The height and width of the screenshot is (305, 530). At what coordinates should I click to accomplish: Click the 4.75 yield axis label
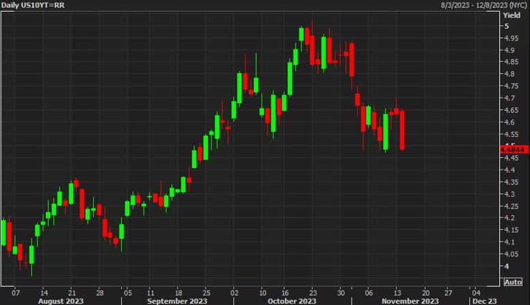tap(511, 86)
